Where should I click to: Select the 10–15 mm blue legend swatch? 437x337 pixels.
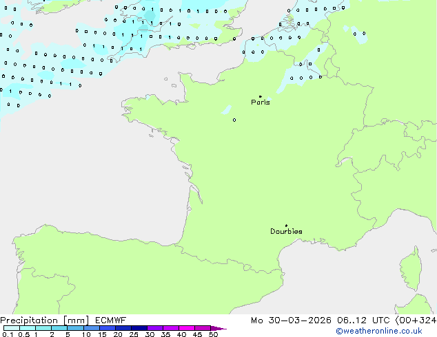(92, 328)
